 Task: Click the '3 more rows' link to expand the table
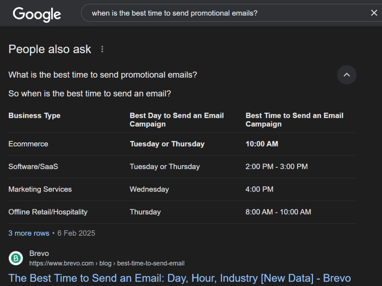pyautogui.click(x=29, y=233)
